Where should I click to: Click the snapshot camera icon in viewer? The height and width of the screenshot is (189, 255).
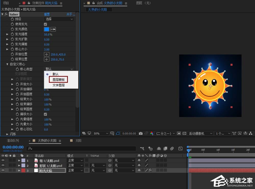tap(141, 133)
